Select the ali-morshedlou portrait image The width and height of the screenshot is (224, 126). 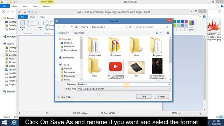click(x=157, y=69)
